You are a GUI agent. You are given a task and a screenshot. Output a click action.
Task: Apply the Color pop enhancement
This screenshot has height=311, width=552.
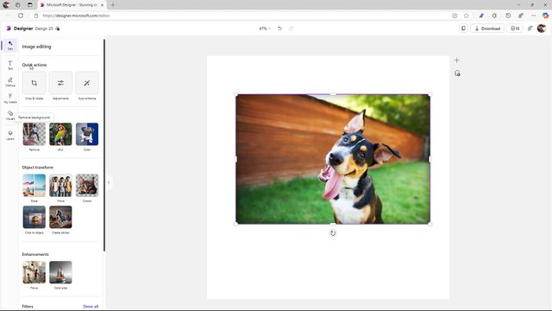60,272
